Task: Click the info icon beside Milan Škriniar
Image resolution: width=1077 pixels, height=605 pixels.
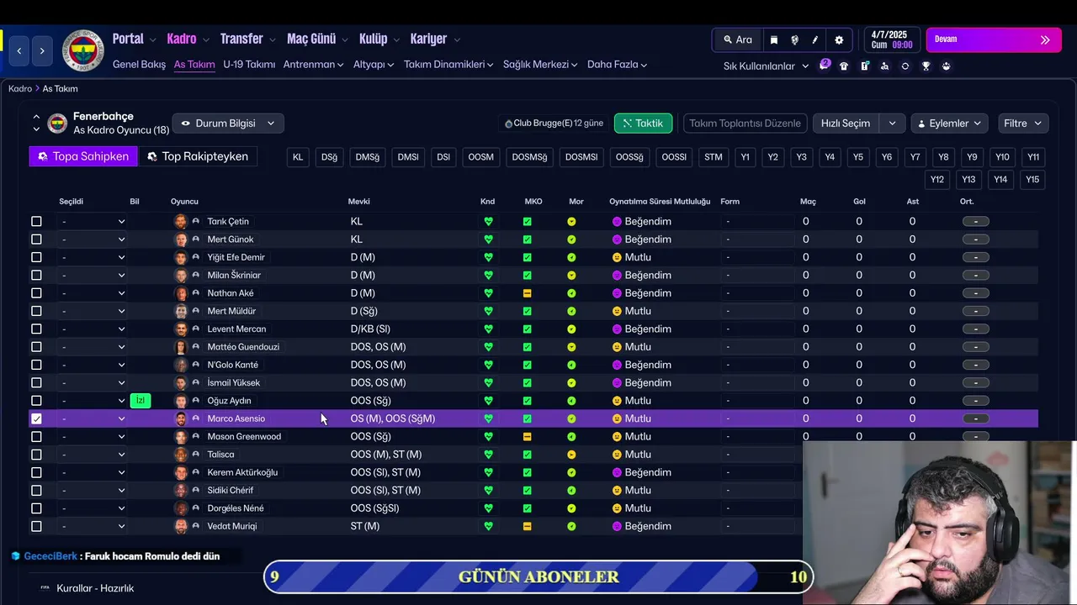Action: point(196,276)
